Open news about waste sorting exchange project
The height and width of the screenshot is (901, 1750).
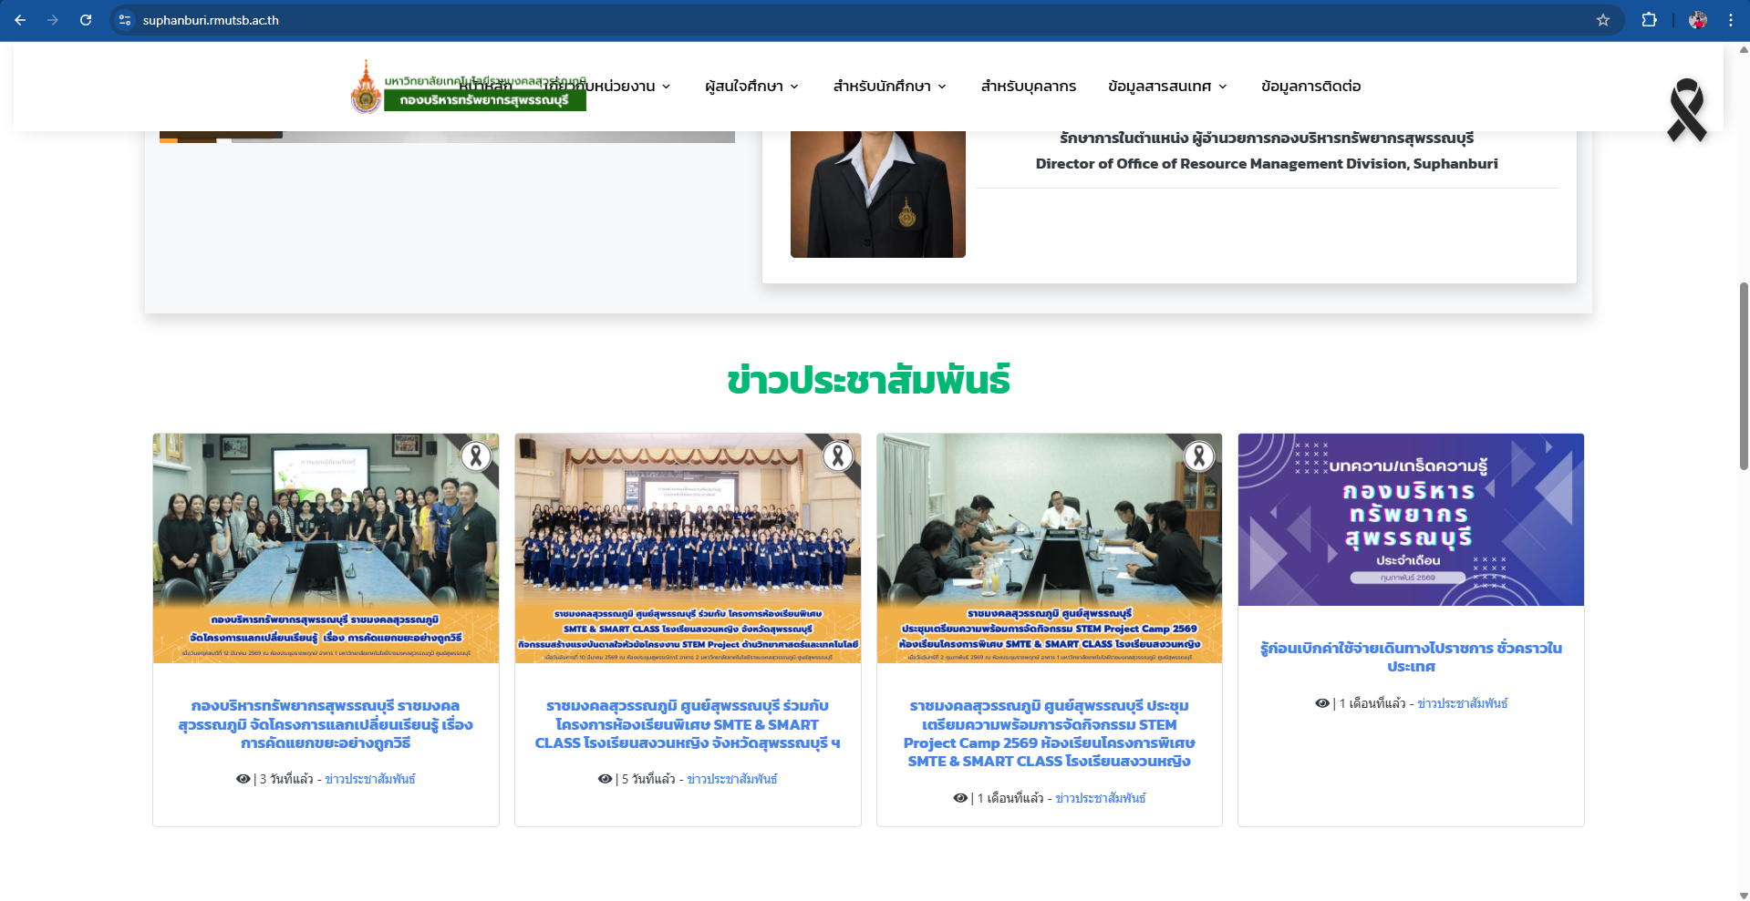[x=326, y=724]
